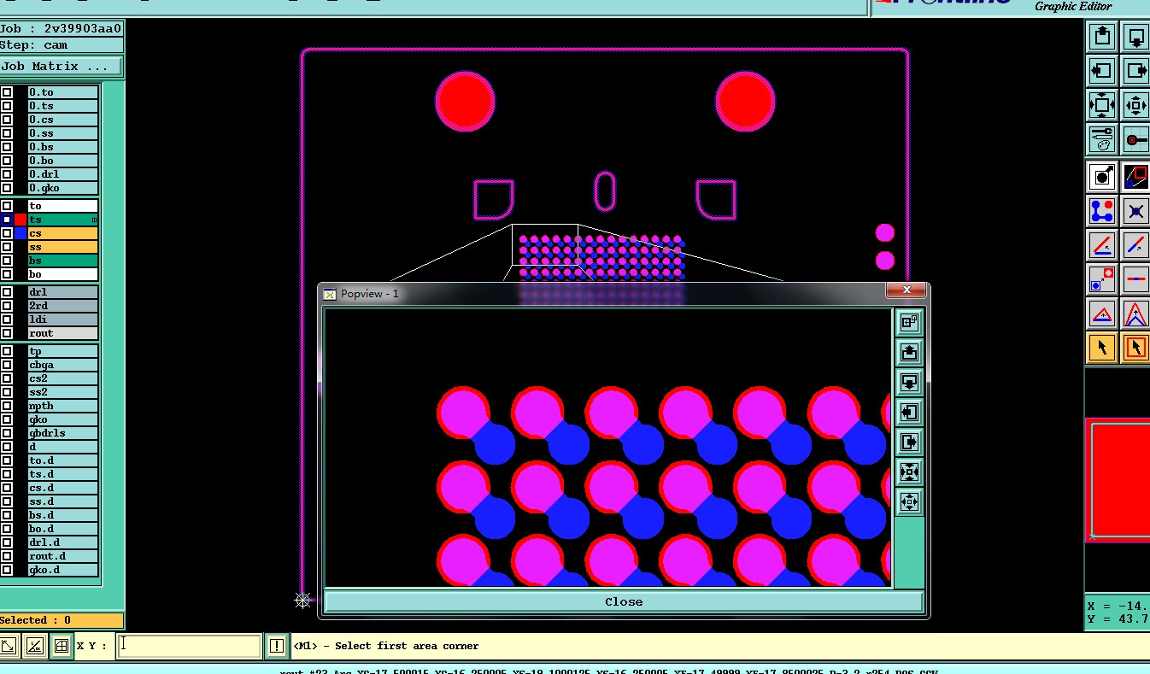Viewport: 1150px width, 674px height.
Task: Toggle the ts layer checkbox
Action: coord(7,220)
